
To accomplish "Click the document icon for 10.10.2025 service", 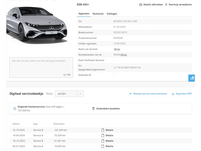I will (x=103, y=130).
